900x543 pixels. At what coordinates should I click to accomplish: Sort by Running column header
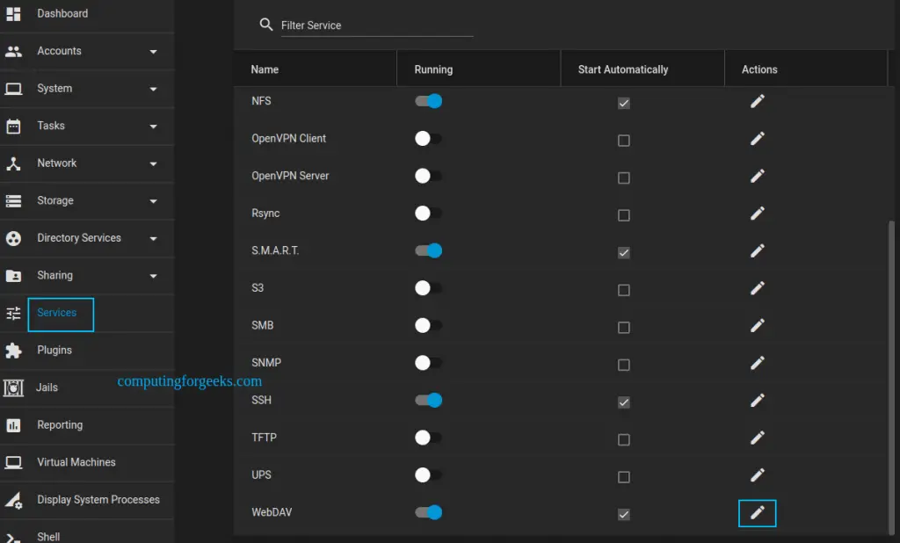pos(433,69)
